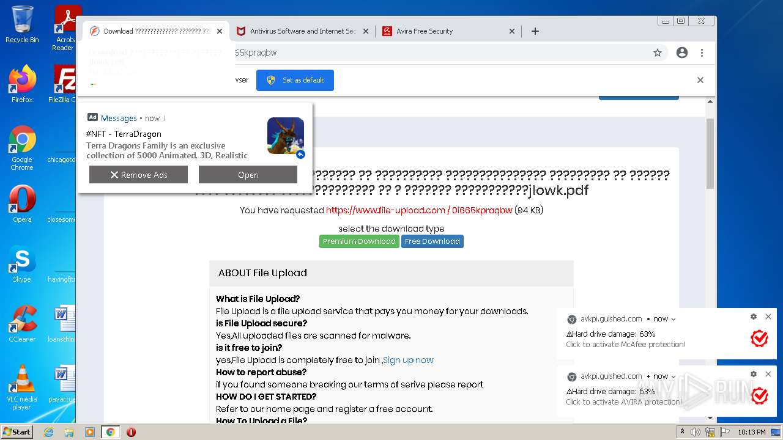Open settings gear on AVIRA notification
The image size is (783, 440).
(754, 374)
